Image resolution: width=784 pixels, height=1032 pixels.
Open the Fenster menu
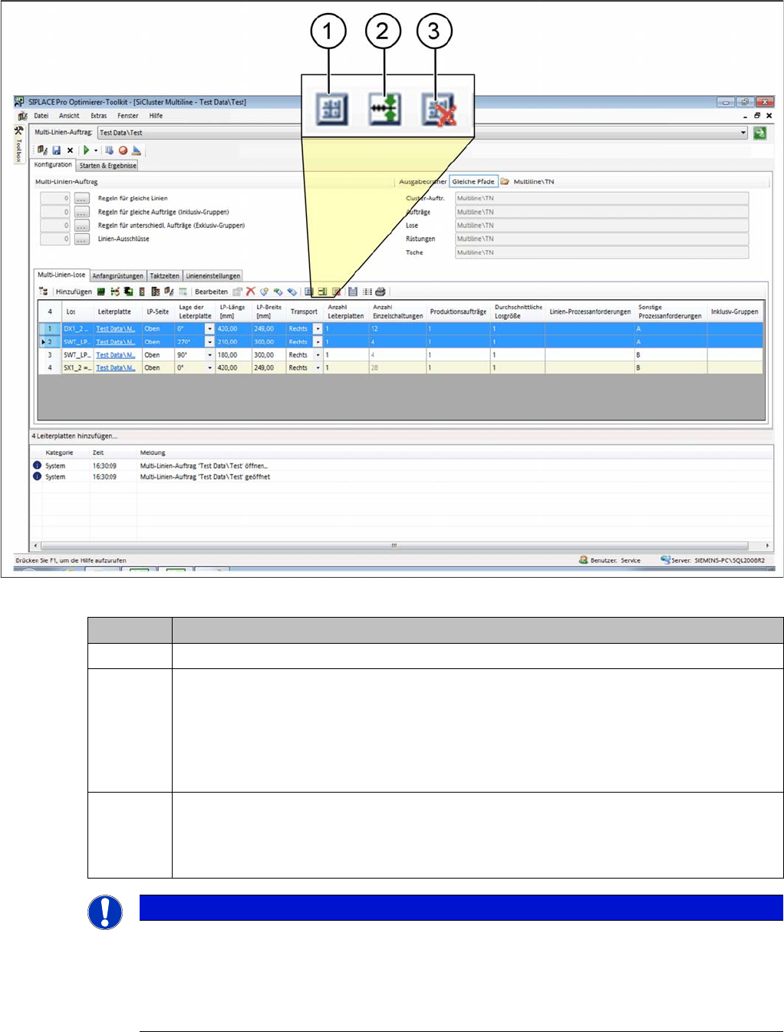click(128, 116)
